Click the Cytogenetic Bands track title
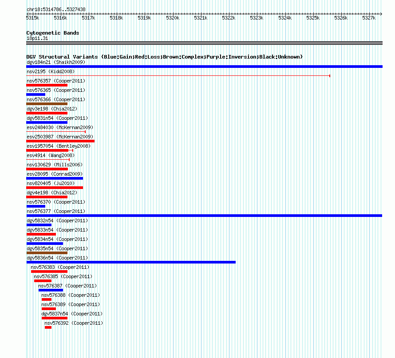Viewport: 395px width, 358px height. pos(53,33)
